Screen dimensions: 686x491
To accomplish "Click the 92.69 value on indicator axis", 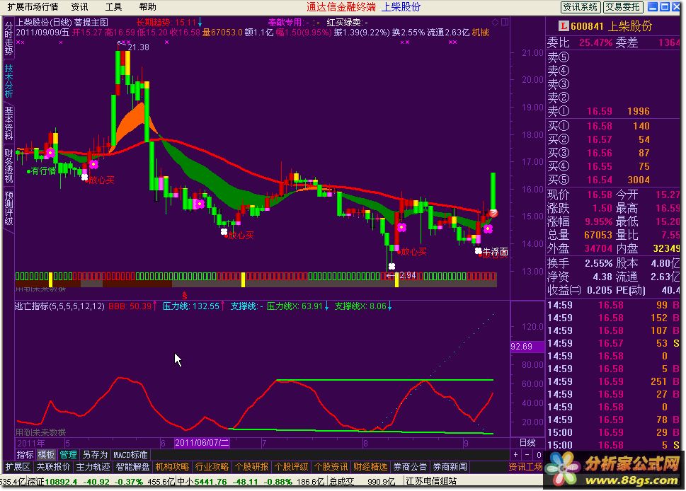I will tap(522, 347).
